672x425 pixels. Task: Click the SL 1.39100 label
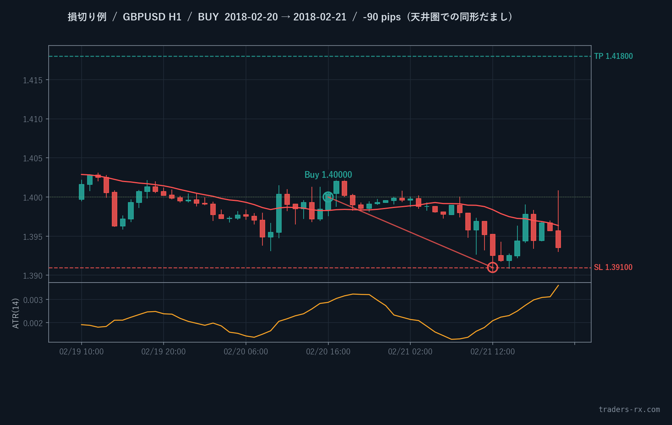click(x=613, y=267)
